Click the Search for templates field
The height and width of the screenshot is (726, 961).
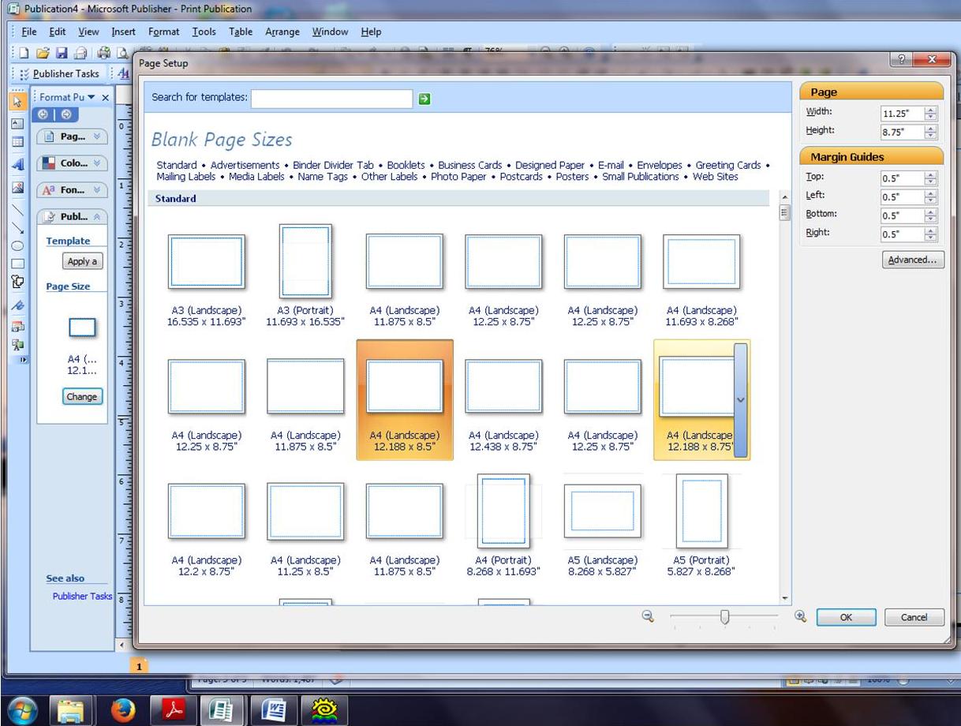click(x=331, y=99)
